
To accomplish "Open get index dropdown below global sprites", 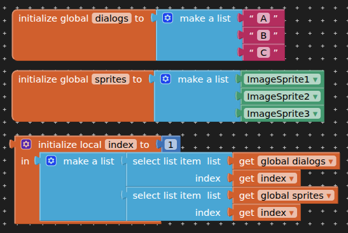I will 277,213.
